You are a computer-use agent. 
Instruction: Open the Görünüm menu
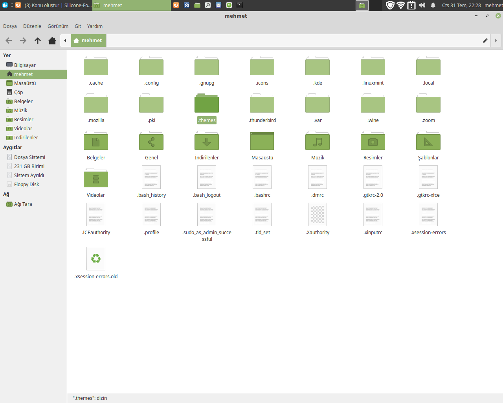pyautogui.click(x=58, y=26)
